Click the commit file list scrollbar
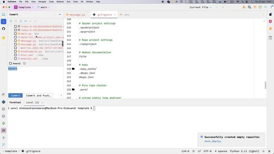Screen dimensions: 274x154 63,44
